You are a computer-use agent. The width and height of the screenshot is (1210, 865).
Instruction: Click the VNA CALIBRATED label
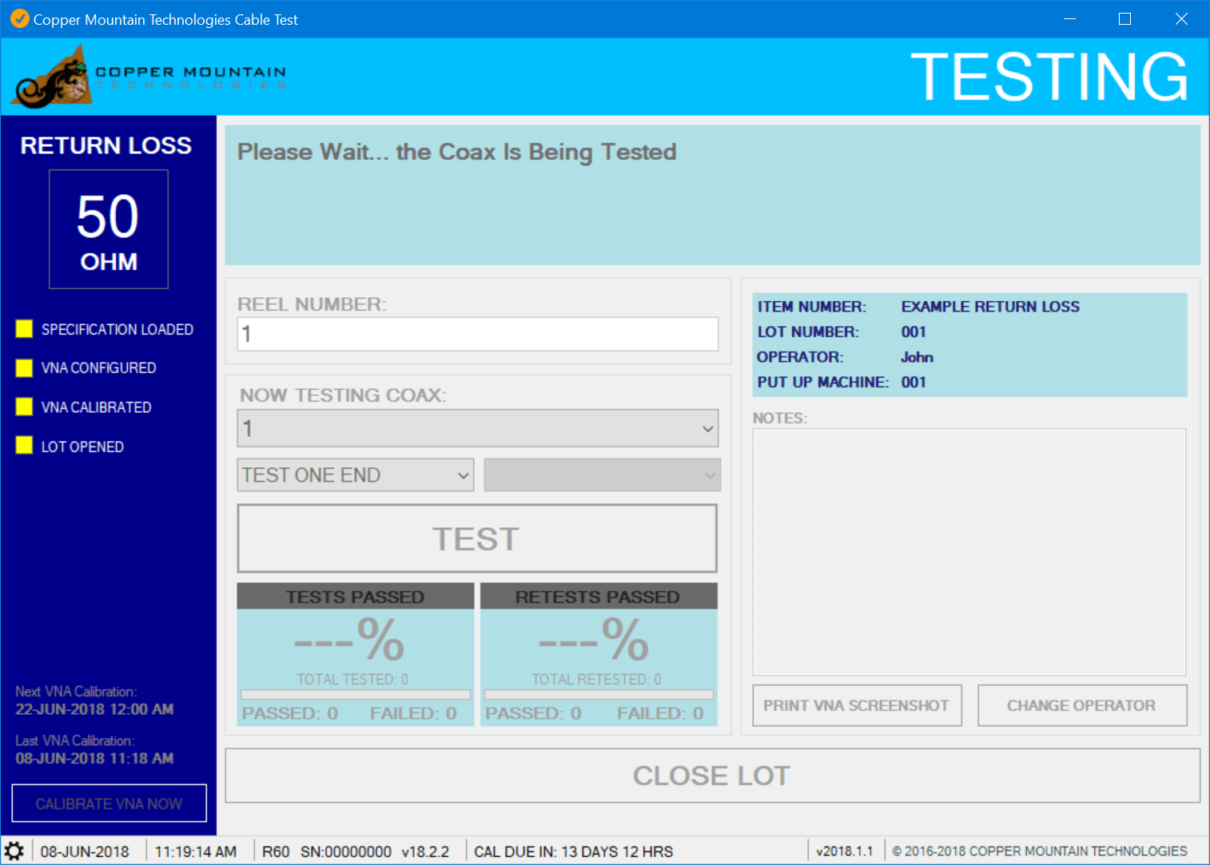point(97,407)
